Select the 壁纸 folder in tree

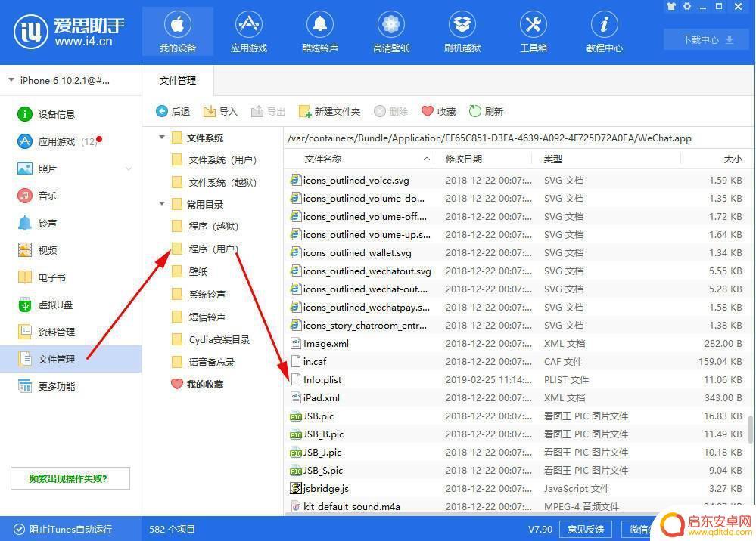pyautogui.click(x=190, y=271)
